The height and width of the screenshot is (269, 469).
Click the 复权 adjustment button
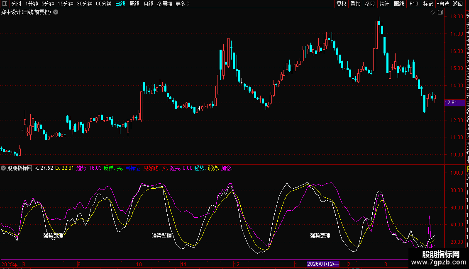tap(341, 4)
